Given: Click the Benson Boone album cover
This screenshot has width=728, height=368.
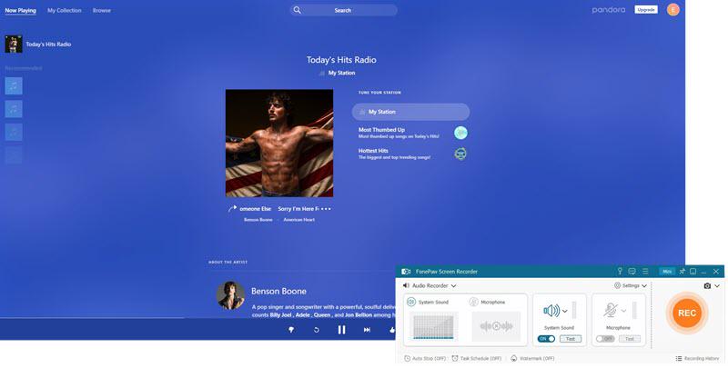Looking at the screenshot, I should pos(279,144).
